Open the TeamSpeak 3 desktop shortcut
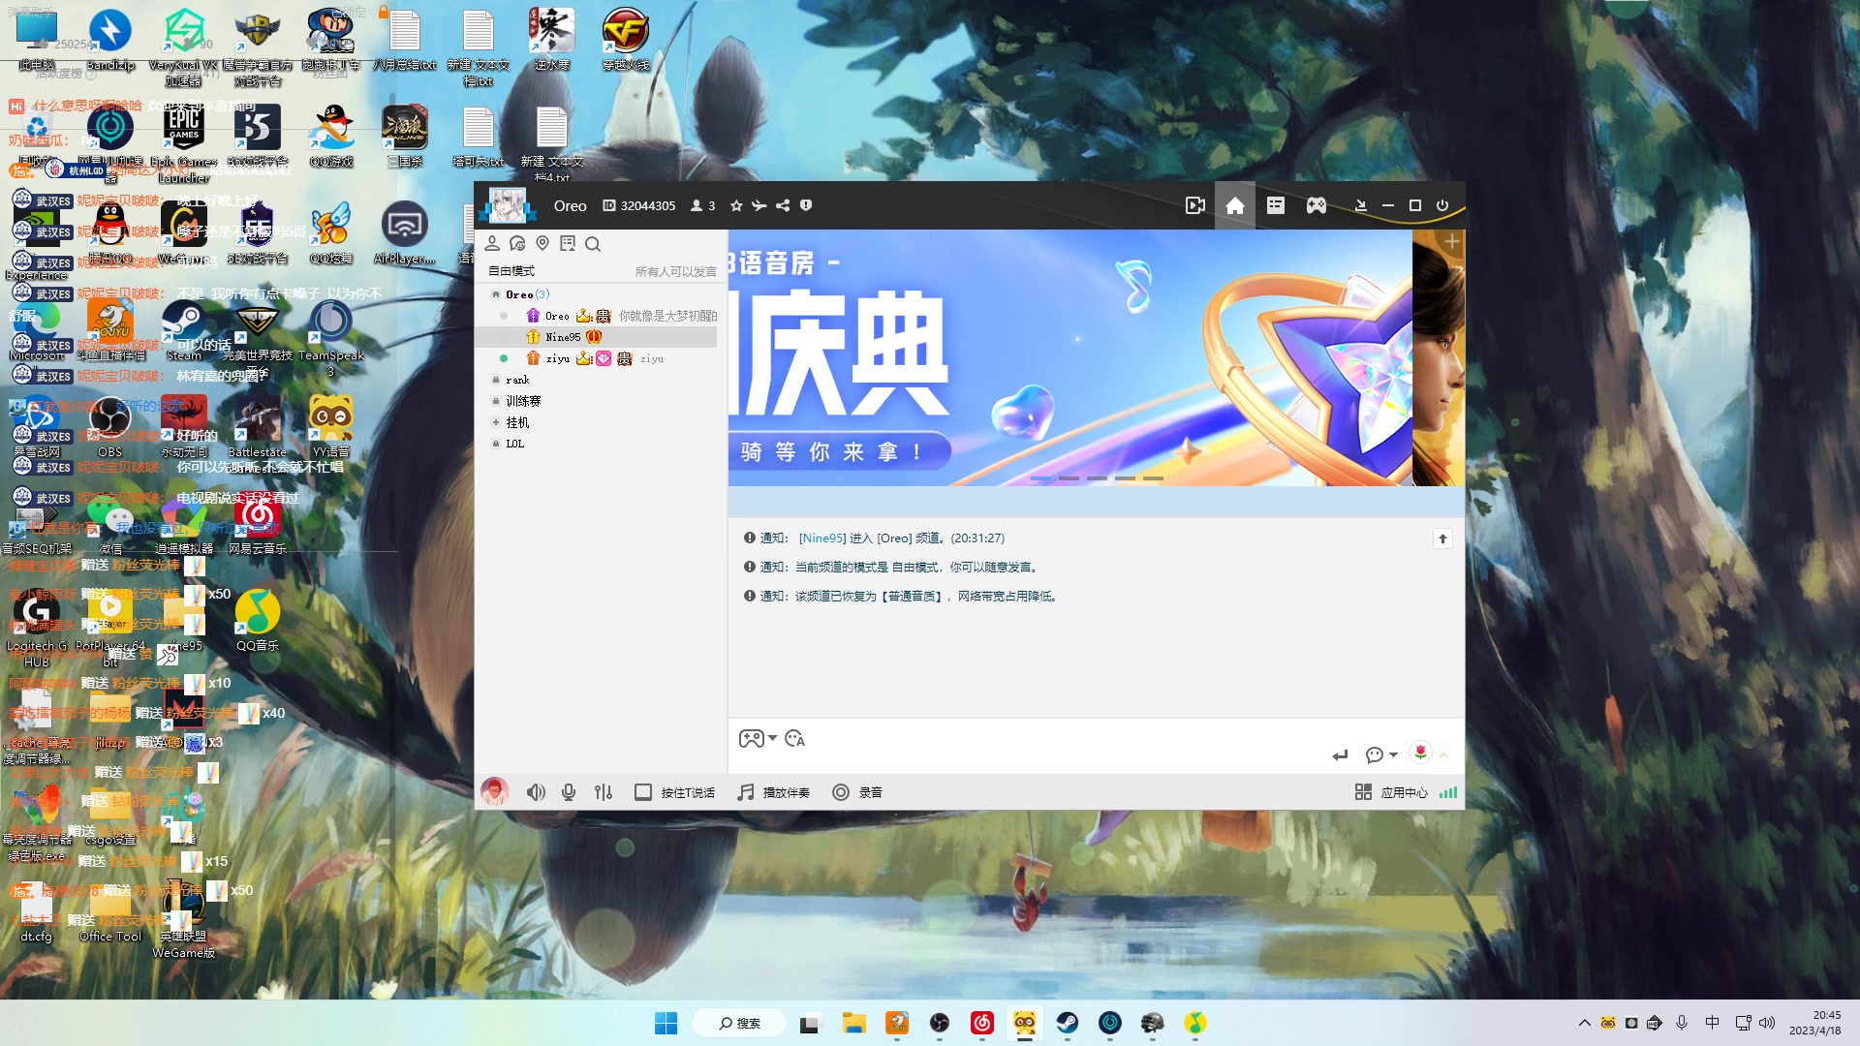Image resolution: width=1860 pixels, height=1046 pixels. [x=331, y=338]
